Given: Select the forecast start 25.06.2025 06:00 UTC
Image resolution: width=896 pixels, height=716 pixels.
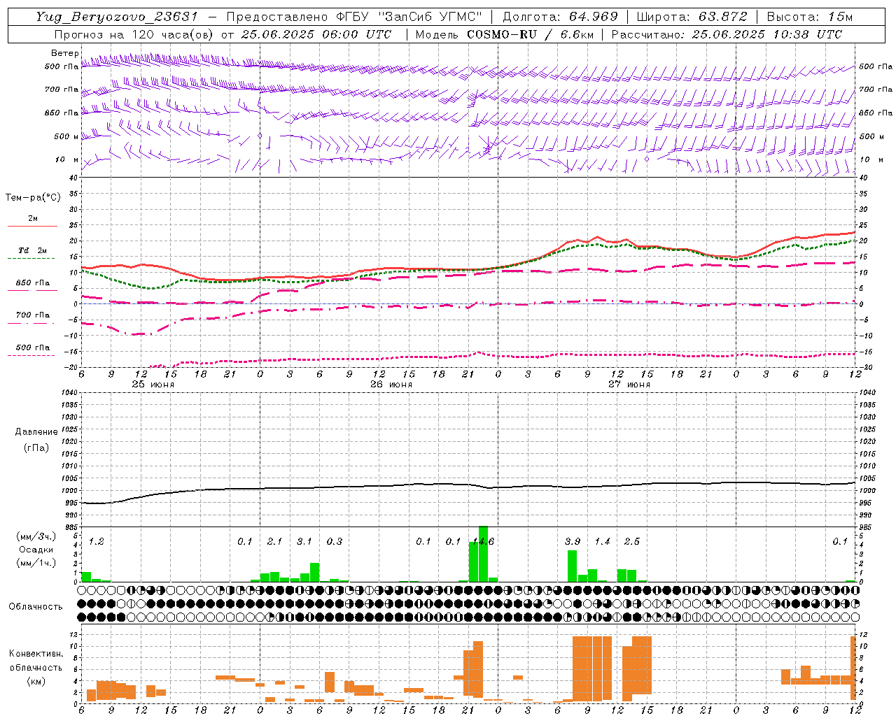Looking at the screenshot, I should (x=316, y=34).
